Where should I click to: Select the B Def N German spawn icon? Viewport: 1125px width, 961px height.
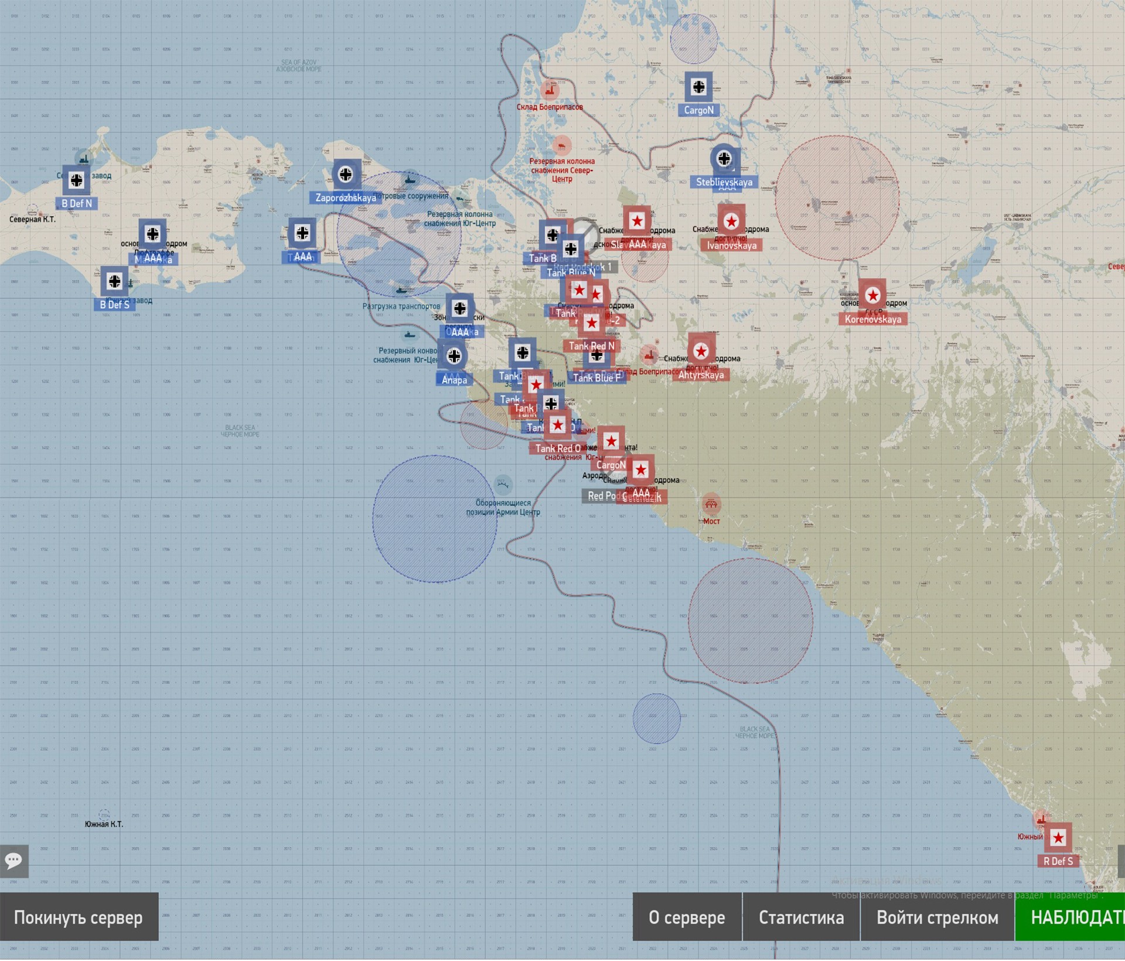(x=76, y=180)
